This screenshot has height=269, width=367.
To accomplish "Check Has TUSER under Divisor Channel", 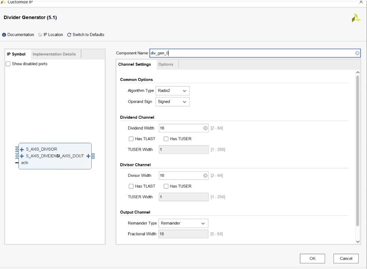I will [166, 186].
